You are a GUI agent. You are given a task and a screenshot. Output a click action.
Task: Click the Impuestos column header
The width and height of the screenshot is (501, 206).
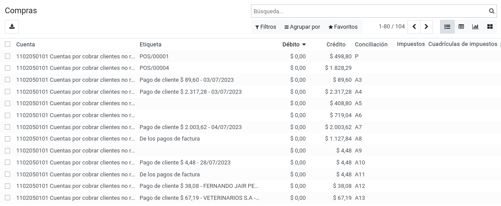coord(410,44)
